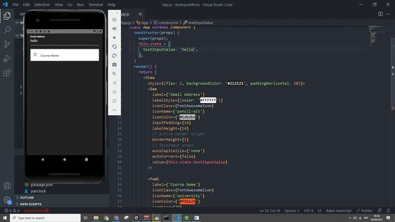This screenshot has height=222, width=395.
Task: Click the errors and warnings status indicator
Action: coord(12,210)
